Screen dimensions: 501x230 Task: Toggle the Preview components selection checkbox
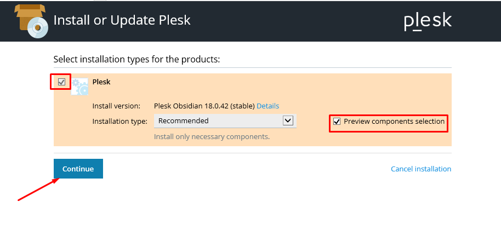coord(337,122)
